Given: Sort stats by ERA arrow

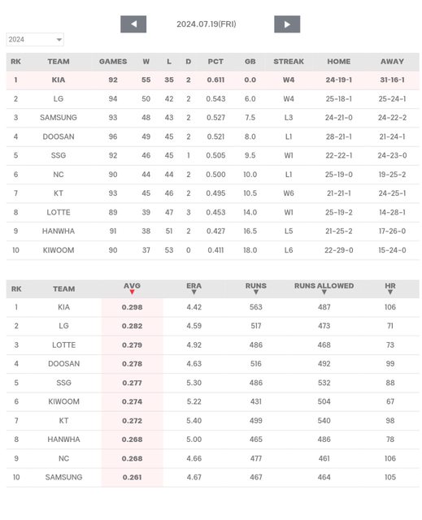Looking at the screenshot, I should 194,292.
